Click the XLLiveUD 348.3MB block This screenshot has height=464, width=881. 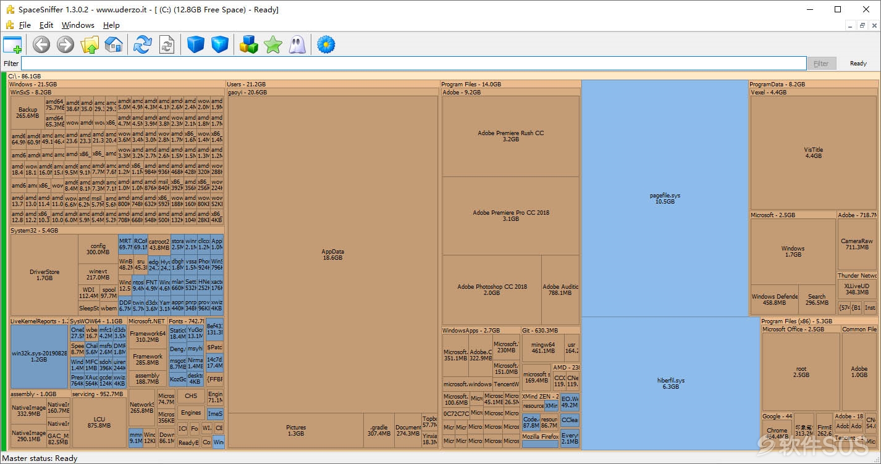pos(857,289)
